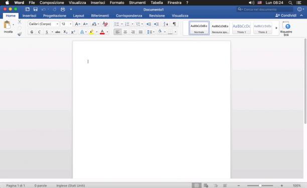Image resolution: width=307 pixels, height=188 pixels.
Task: Toggle left text alignment
Action: (x=117, y=32)
